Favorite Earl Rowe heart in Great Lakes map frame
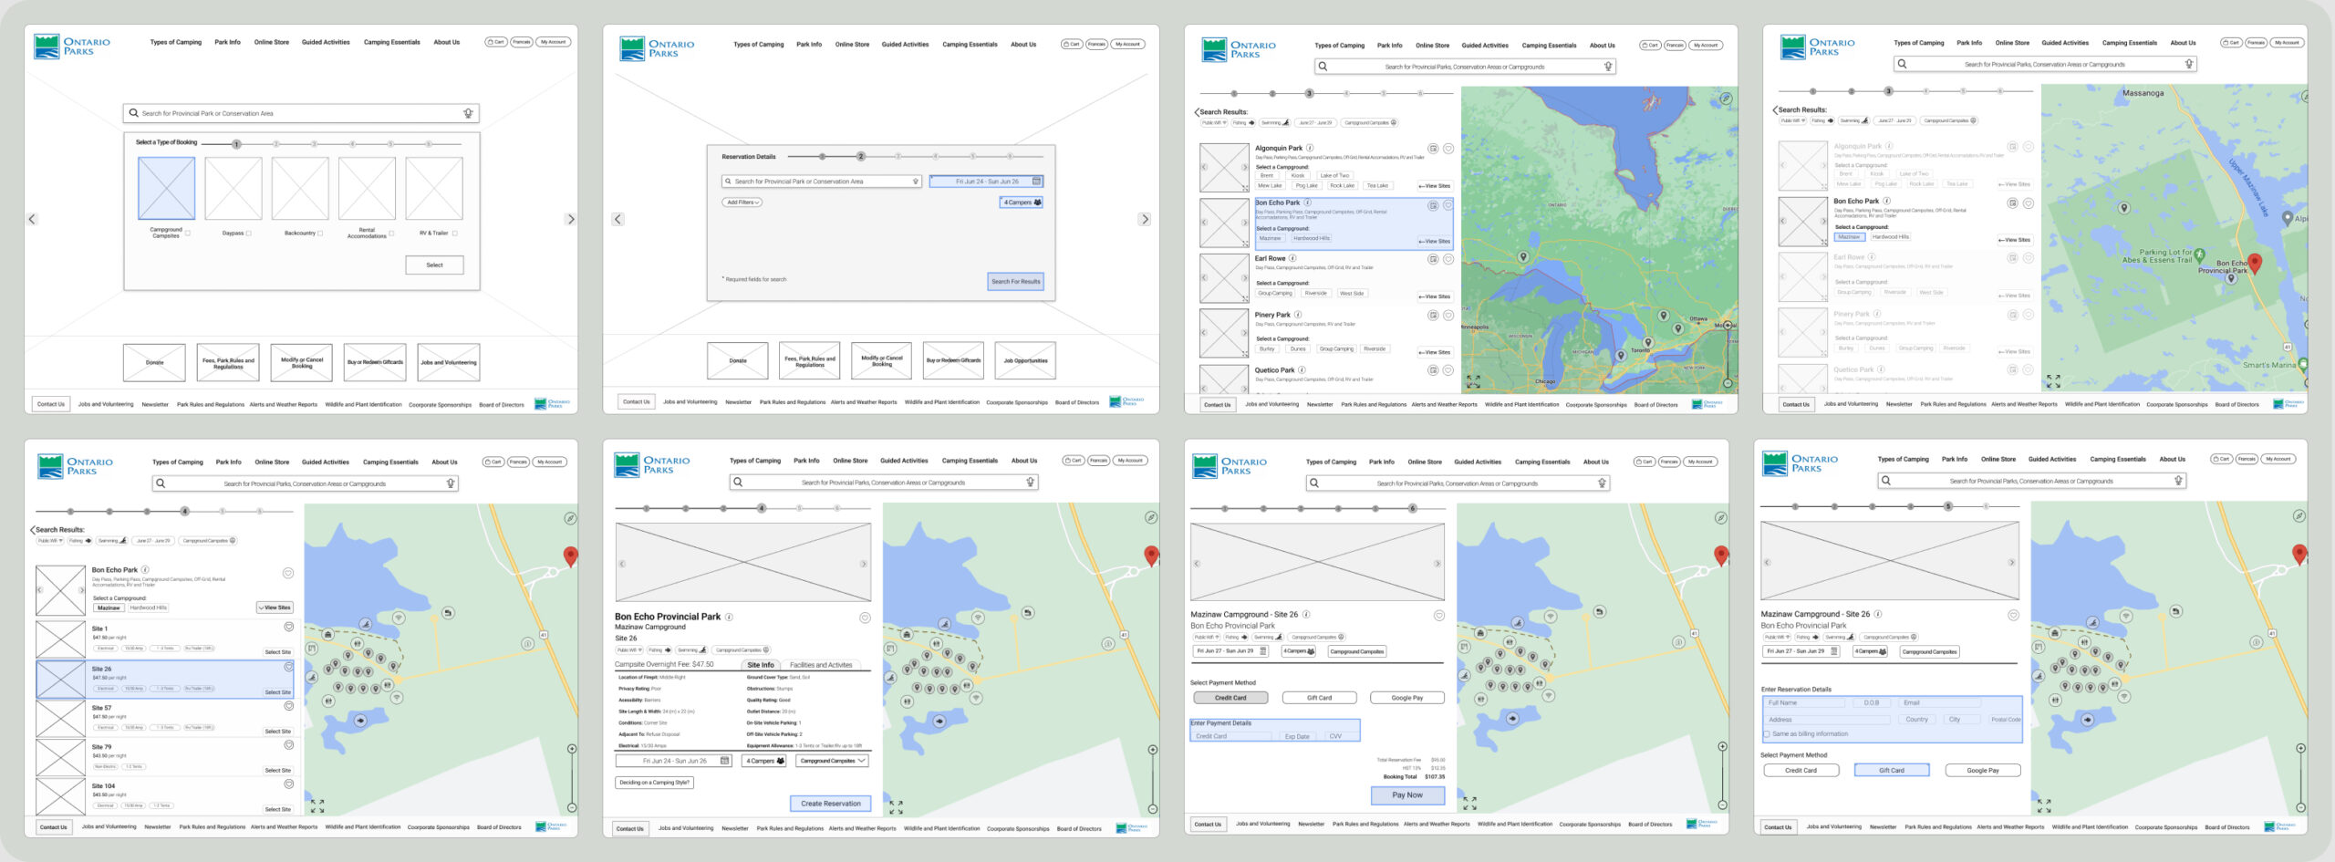This screenshot has height=862, width=2335. (x=1448, y=259)
